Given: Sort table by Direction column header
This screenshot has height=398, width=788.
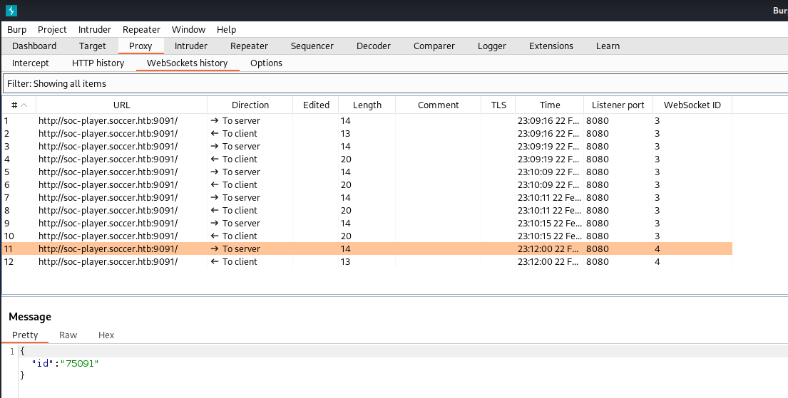Looking at the screenshot, I should [250, 105].
